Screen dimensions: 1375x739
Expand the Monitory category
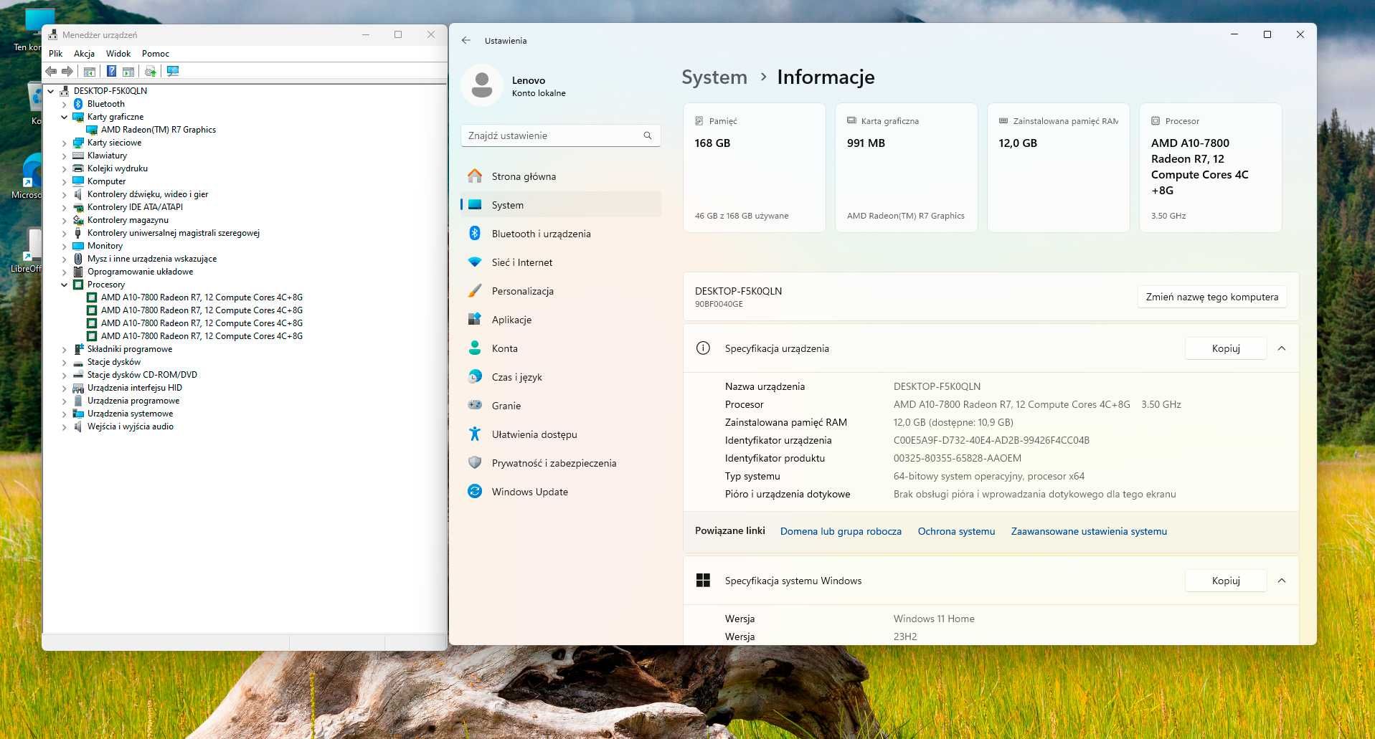[65, 247]
